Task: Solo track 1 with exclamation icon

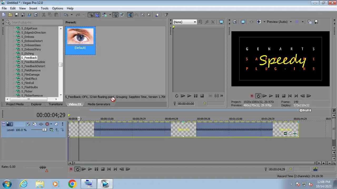Action: click(x=62, y=124)
